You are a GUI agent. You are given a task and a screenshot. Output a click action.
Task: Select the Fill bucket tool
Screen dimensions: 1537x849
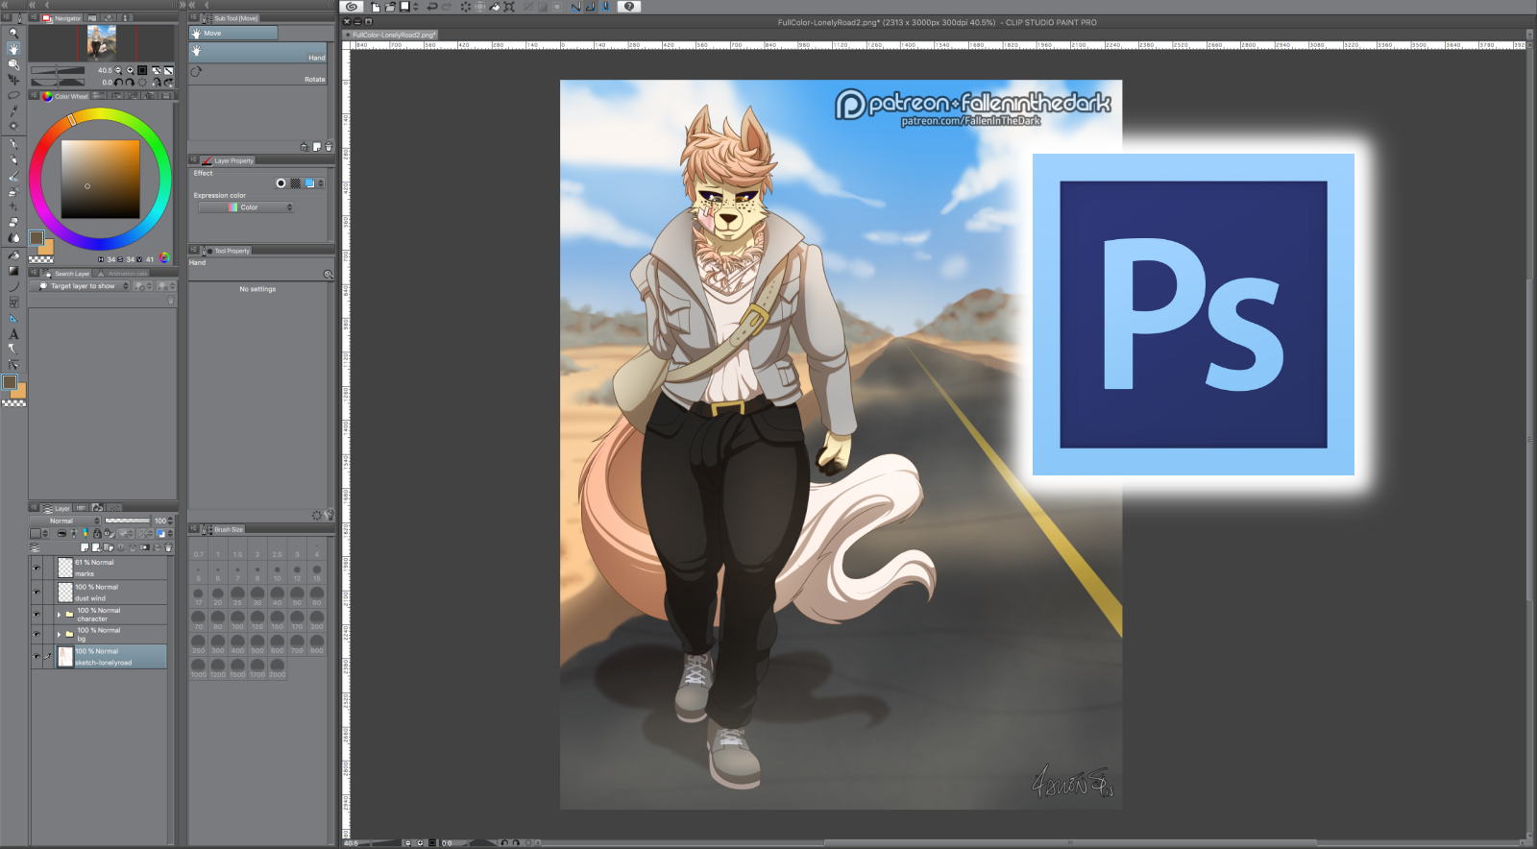coord(13,255)
